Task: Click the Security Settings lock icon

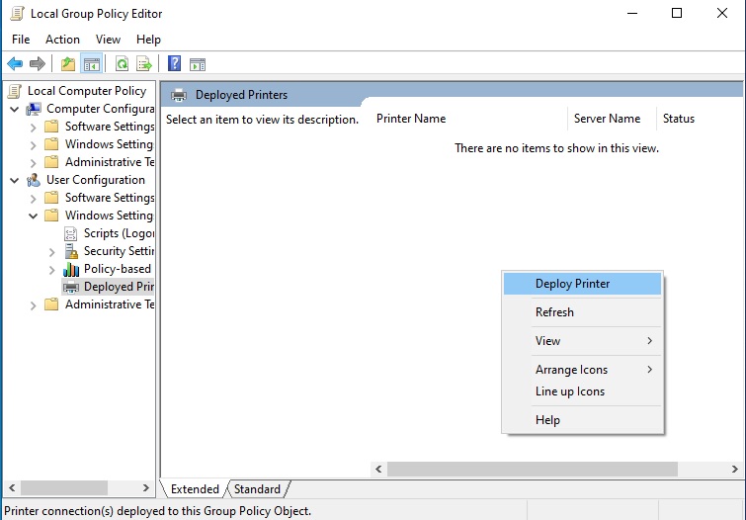Action: click(x=71, y=251)
